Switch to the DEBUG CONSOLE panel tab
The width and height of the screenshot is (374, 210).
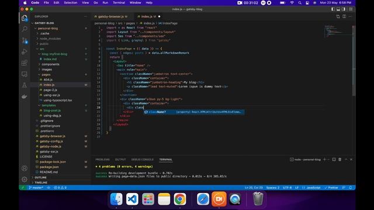(143, 159)
